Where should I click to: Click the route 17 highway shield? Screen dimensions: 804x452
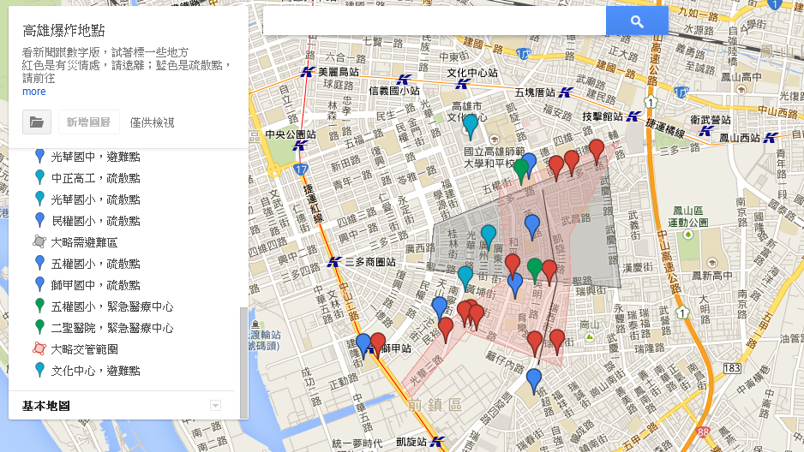pos(301,169)
